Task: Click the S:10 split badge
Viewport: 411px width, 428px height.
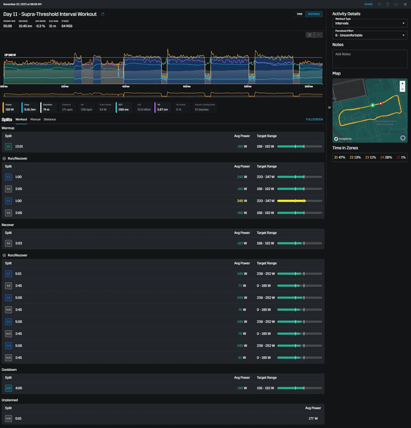Action: [x=9, y=310]
